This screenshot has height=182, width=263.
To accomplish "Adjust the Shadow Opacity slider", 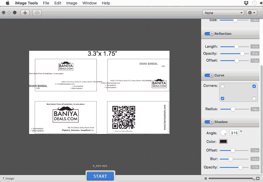I will click(x=234, y=167).
